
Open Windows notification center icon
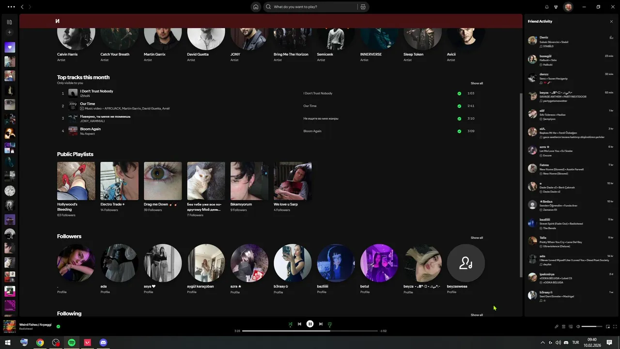[609, 342]
